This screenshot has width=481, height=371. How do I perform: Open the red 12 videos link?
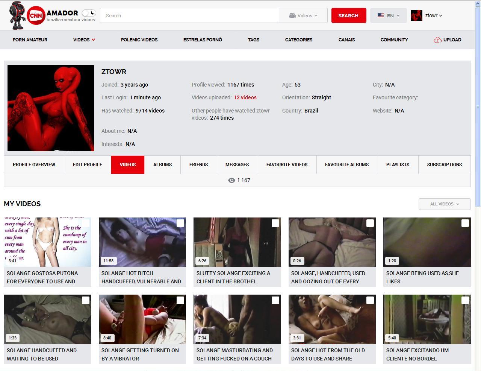click(x=245, y=97)
